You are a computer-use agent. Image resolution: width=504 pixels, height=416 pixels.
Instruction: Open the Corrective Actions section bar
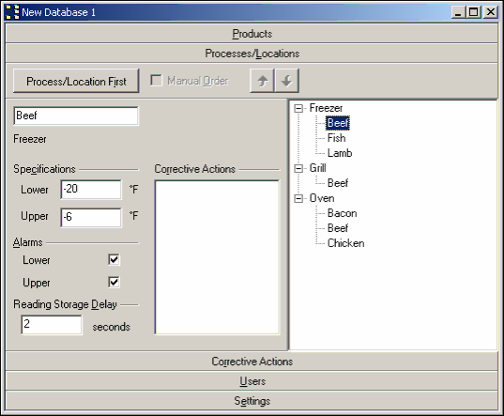(x=252, y=362)
